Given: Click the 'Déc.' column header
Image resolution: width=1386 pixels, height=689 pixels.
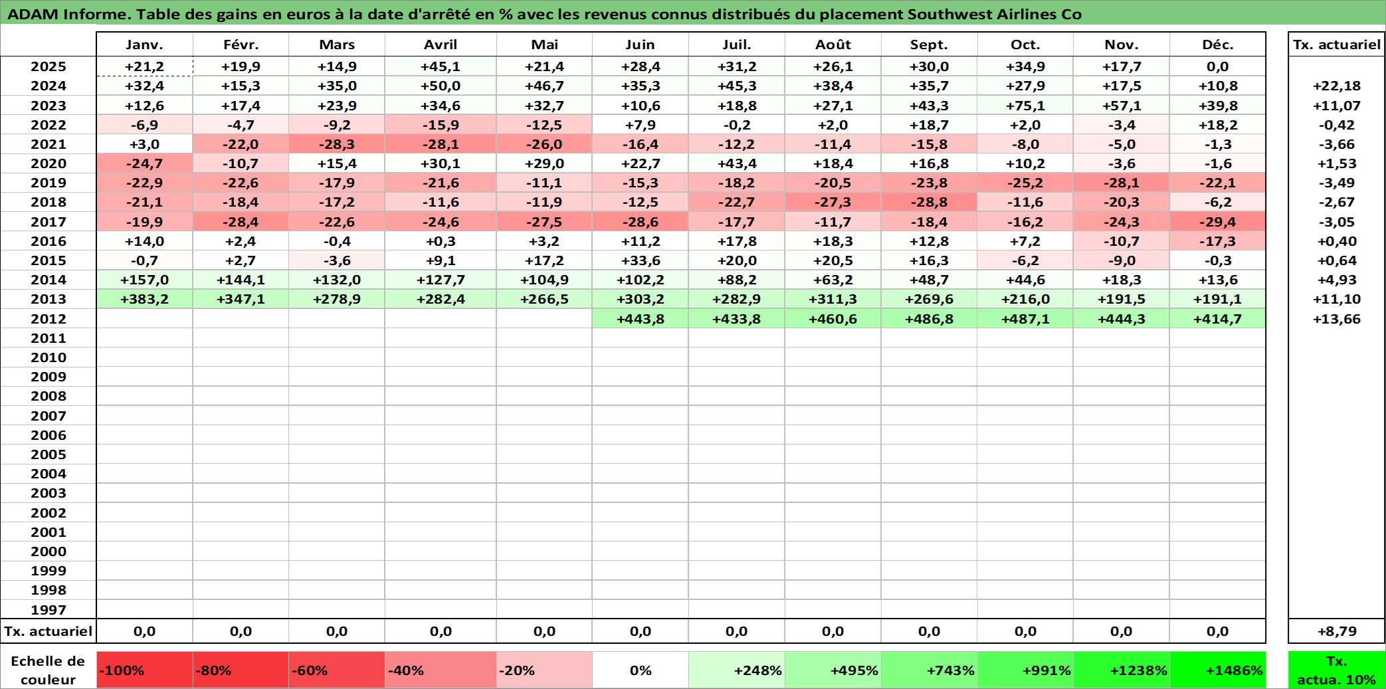Looking at the screenshot, I should point(1218,45).
